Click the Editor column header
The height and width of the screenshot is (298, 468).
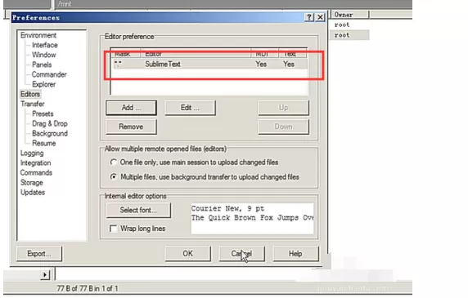click(196, 54)
